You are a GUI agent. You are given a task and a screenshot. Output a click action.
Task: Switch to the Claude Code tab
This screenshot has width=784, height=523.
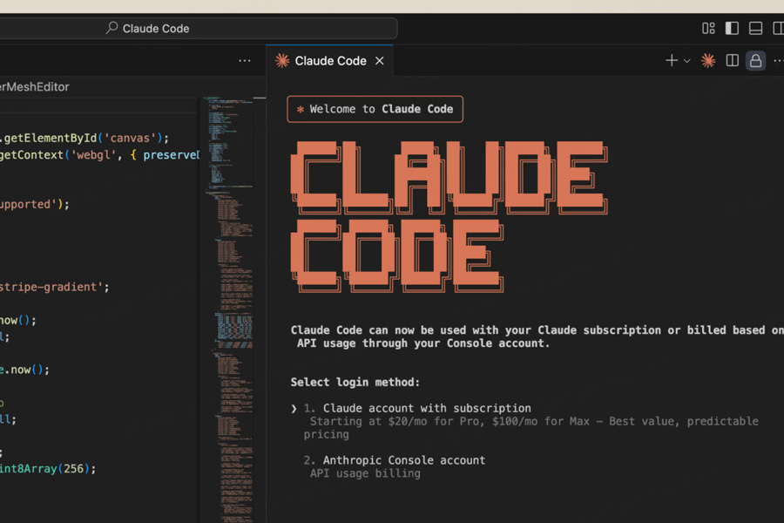tap(330, 60)
